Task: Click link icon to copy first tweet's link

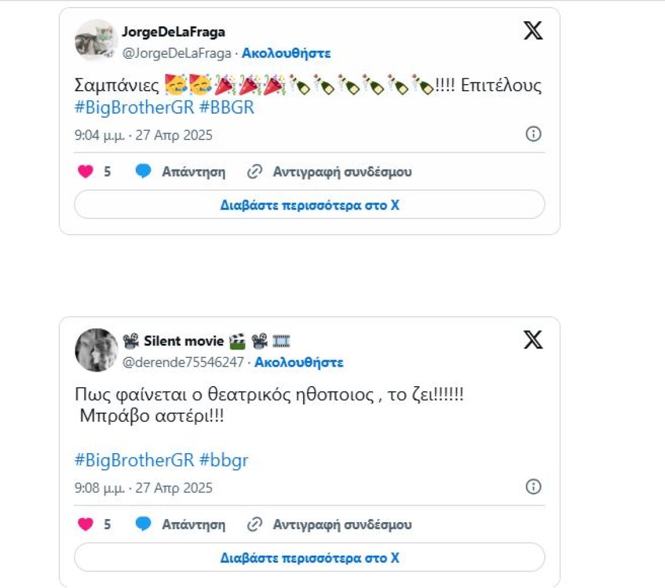Action: coord(254,171)
